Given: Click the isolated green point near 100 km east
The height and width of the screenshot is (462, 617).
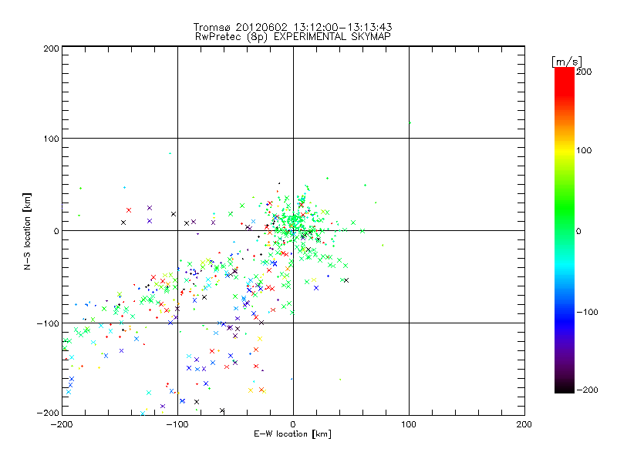Looking at the screenshot, I should 410,123.
